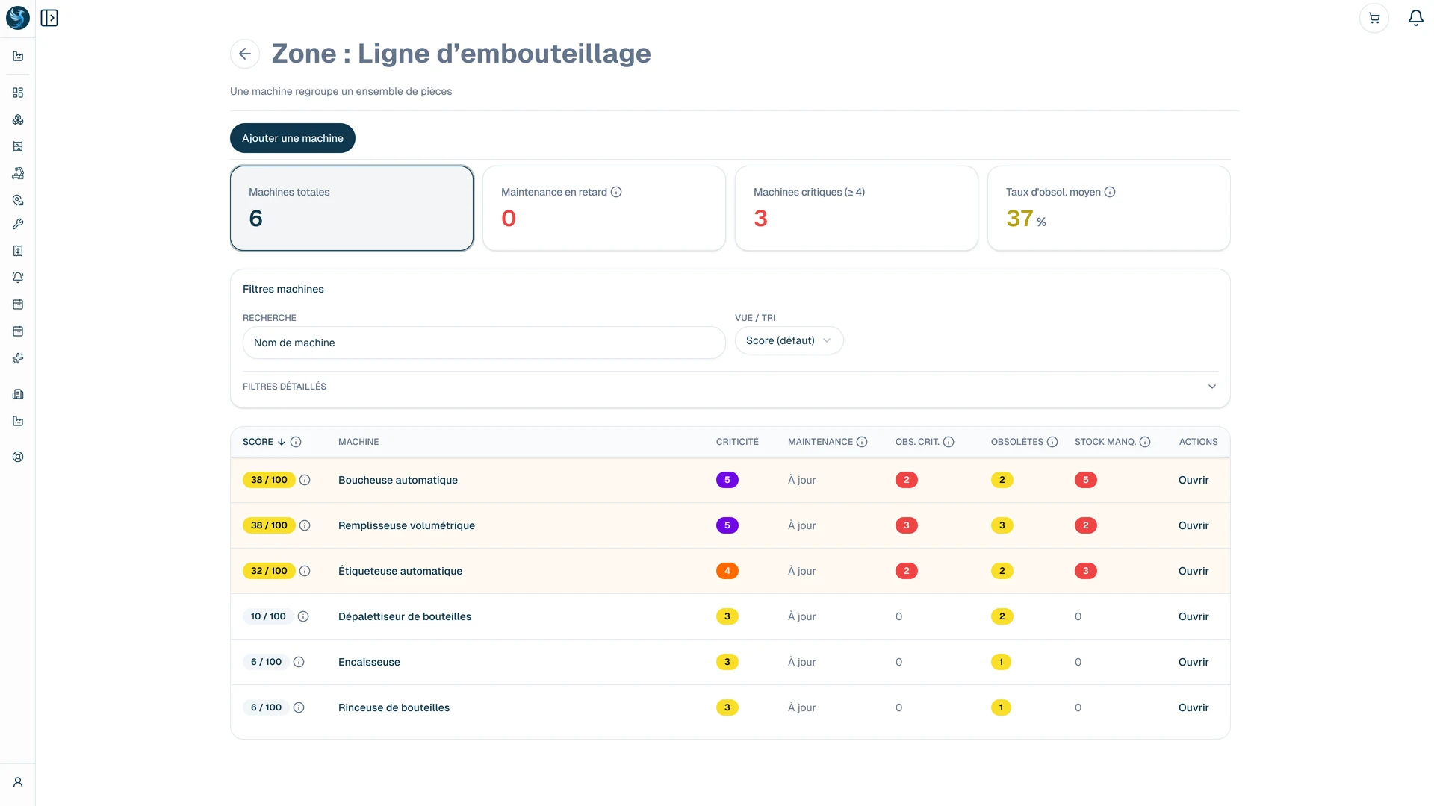
Task: Go back using the arrow beside Zone title
Action: tap(245, 54)
